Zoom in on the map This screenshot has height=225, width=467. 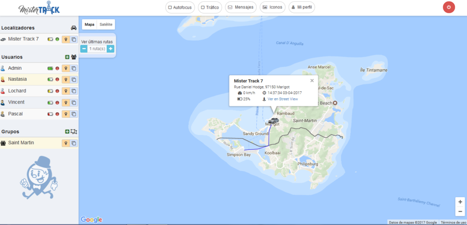click(x=460, y=202)
